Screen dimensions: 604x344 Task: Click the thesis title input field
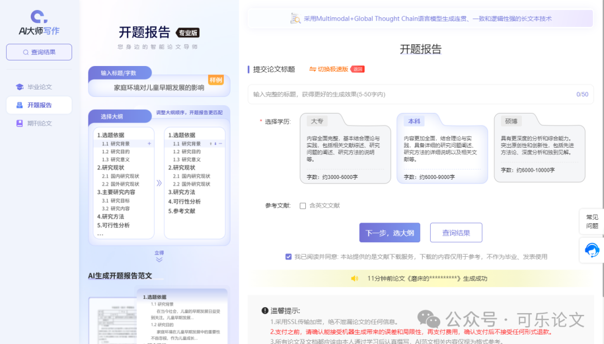(411, 95)
